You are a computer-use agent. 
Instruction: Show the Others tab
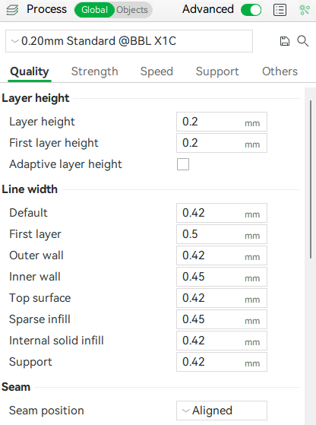click(280, 71)
